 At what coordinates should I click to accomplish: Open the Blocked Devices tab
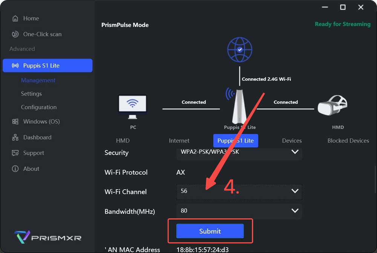pos(348,141)
